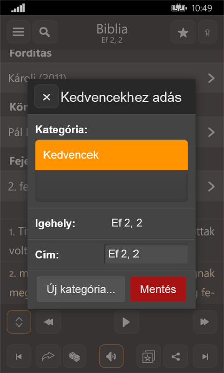Expand the chapter row chevron

coord(211,186)
